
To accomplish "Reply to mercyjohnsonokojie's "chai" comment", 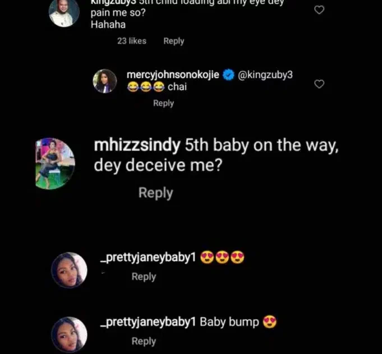I will 163,103.
